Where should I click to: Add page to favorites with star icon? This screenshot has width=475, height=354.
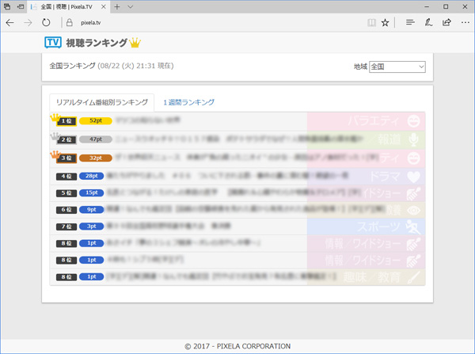(x=385, y=23)
